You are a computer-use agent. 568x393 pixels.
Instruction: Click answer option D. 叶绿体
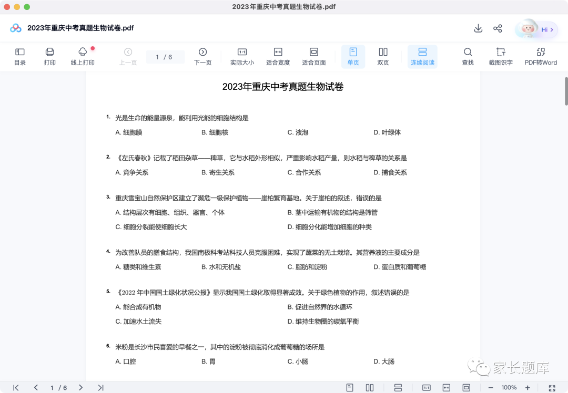point(387,132)
